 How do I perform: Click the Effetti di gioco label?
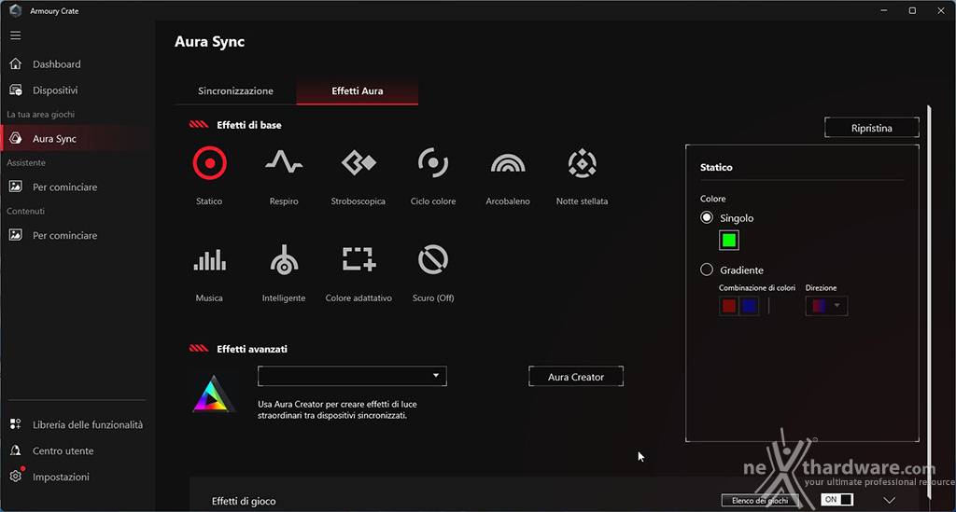[x=244, y=501]
